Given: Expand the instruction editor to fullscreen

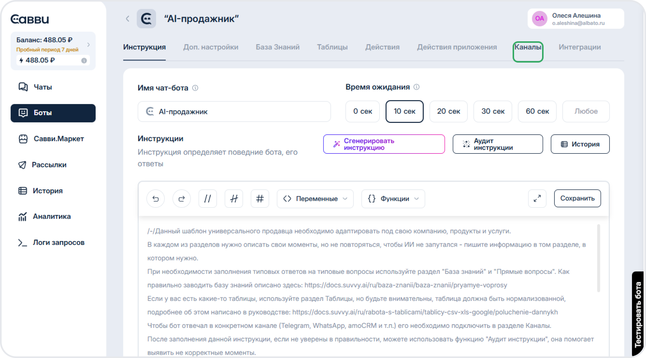Looking at the screenshot, I should click(x=537, y=199).
